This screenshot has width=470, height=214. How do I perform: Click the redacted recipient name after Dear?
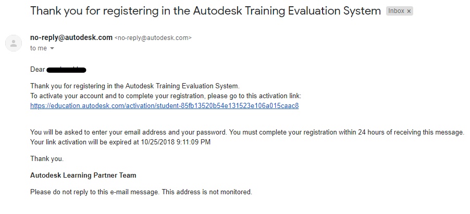pyautogui.click(x=66, y=70)
